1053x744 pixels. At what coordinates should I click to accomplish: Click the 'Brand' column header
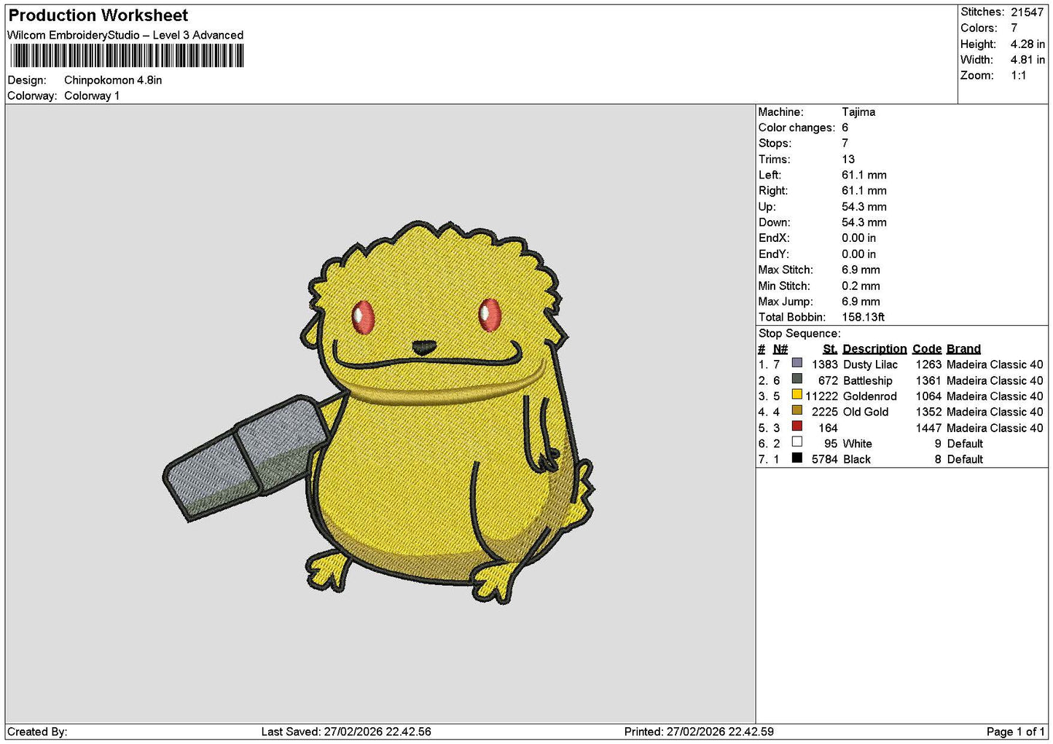click(963, 349)
